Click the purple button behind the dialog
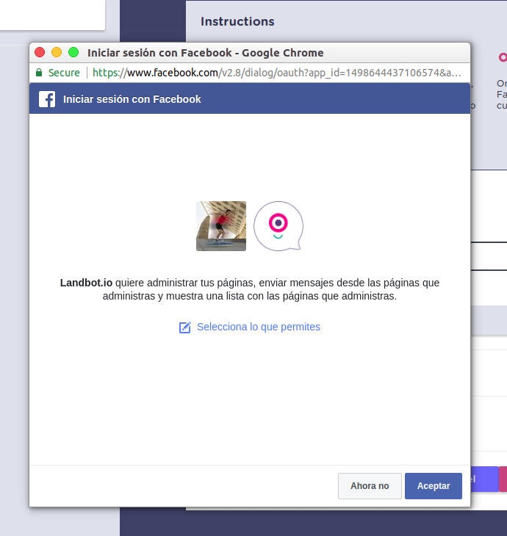The width and height of the screenshot is (507, 536). click(484, 479)
